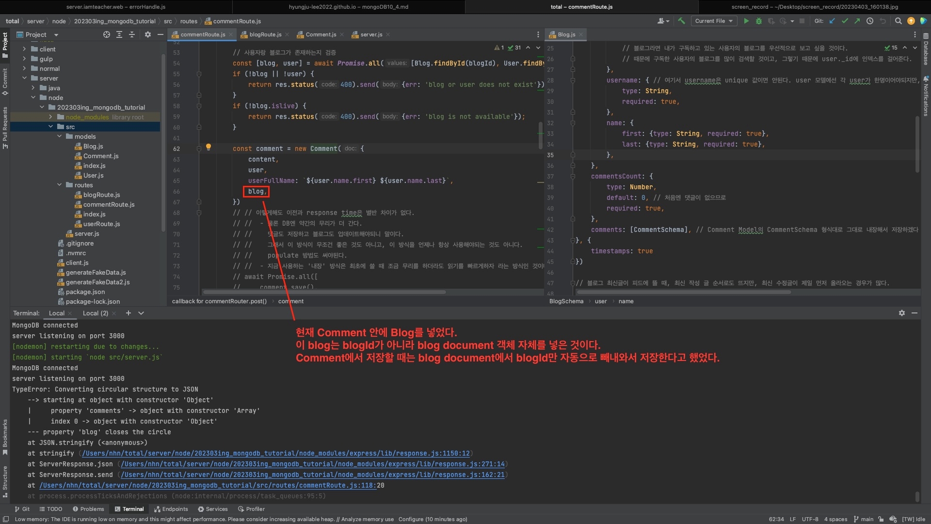This screenshot has height=524, width=931.
Task: Open generateFakeData.js in project tree
Action: click(x=96, y=272)
